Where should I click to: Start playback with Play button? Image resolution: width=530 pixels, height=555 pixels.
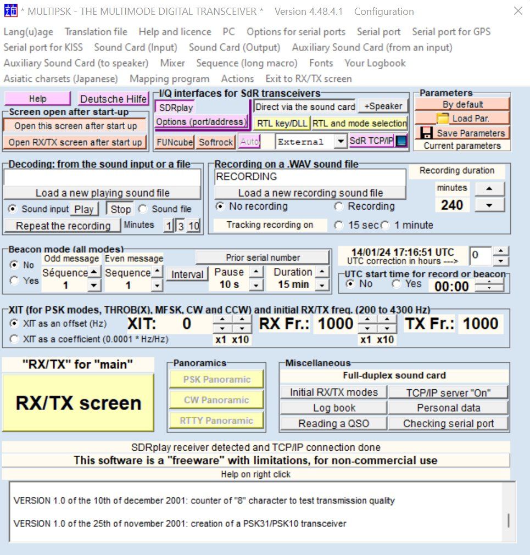point(84,209)
